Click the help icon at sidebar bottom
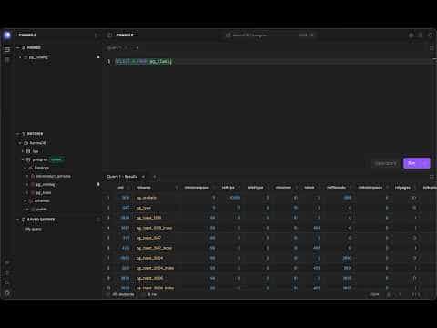Viewport: 437px width, 328px height. [7, 292]
